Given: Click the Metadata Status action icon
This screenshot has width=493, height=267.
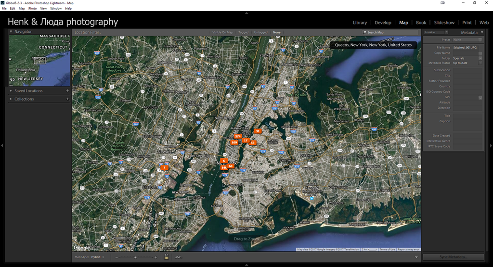Looking at the screenshot, I should coord(480,63).
